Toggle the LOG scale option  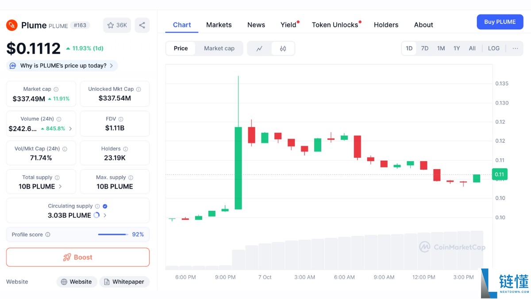click(493, 48)
